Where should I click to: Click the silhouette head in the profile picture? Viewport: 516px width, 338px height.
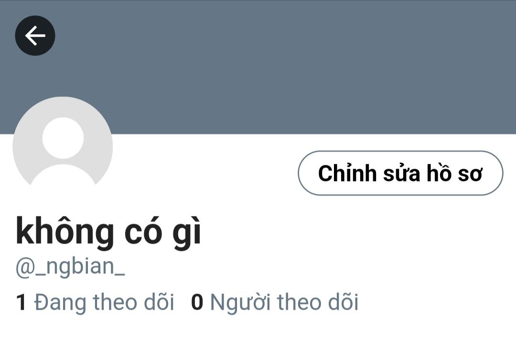(x=63, y=138)
